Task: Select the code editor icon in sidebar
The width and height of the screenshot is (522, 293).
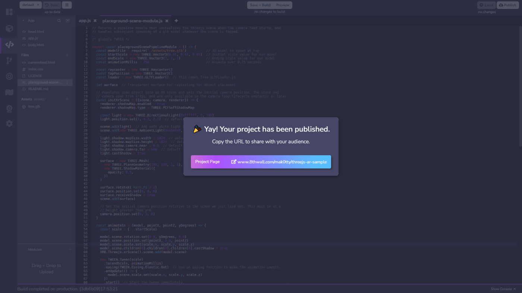Action: pos(9,45)
